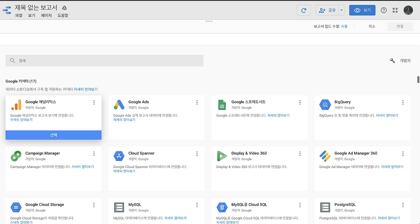The image size is (420, 224).
Task: Open more options for Display & Video 360
Action: (300, 154)
